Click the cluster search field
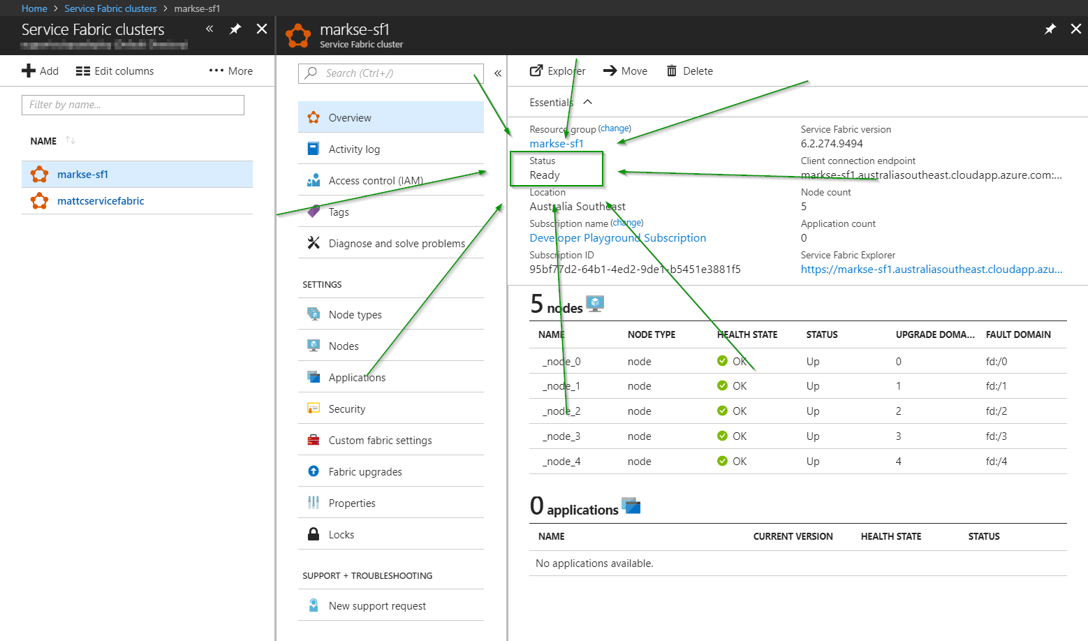Image resolution: width=1088 pixels, height=641 pixels. click(x=391, y=73)
